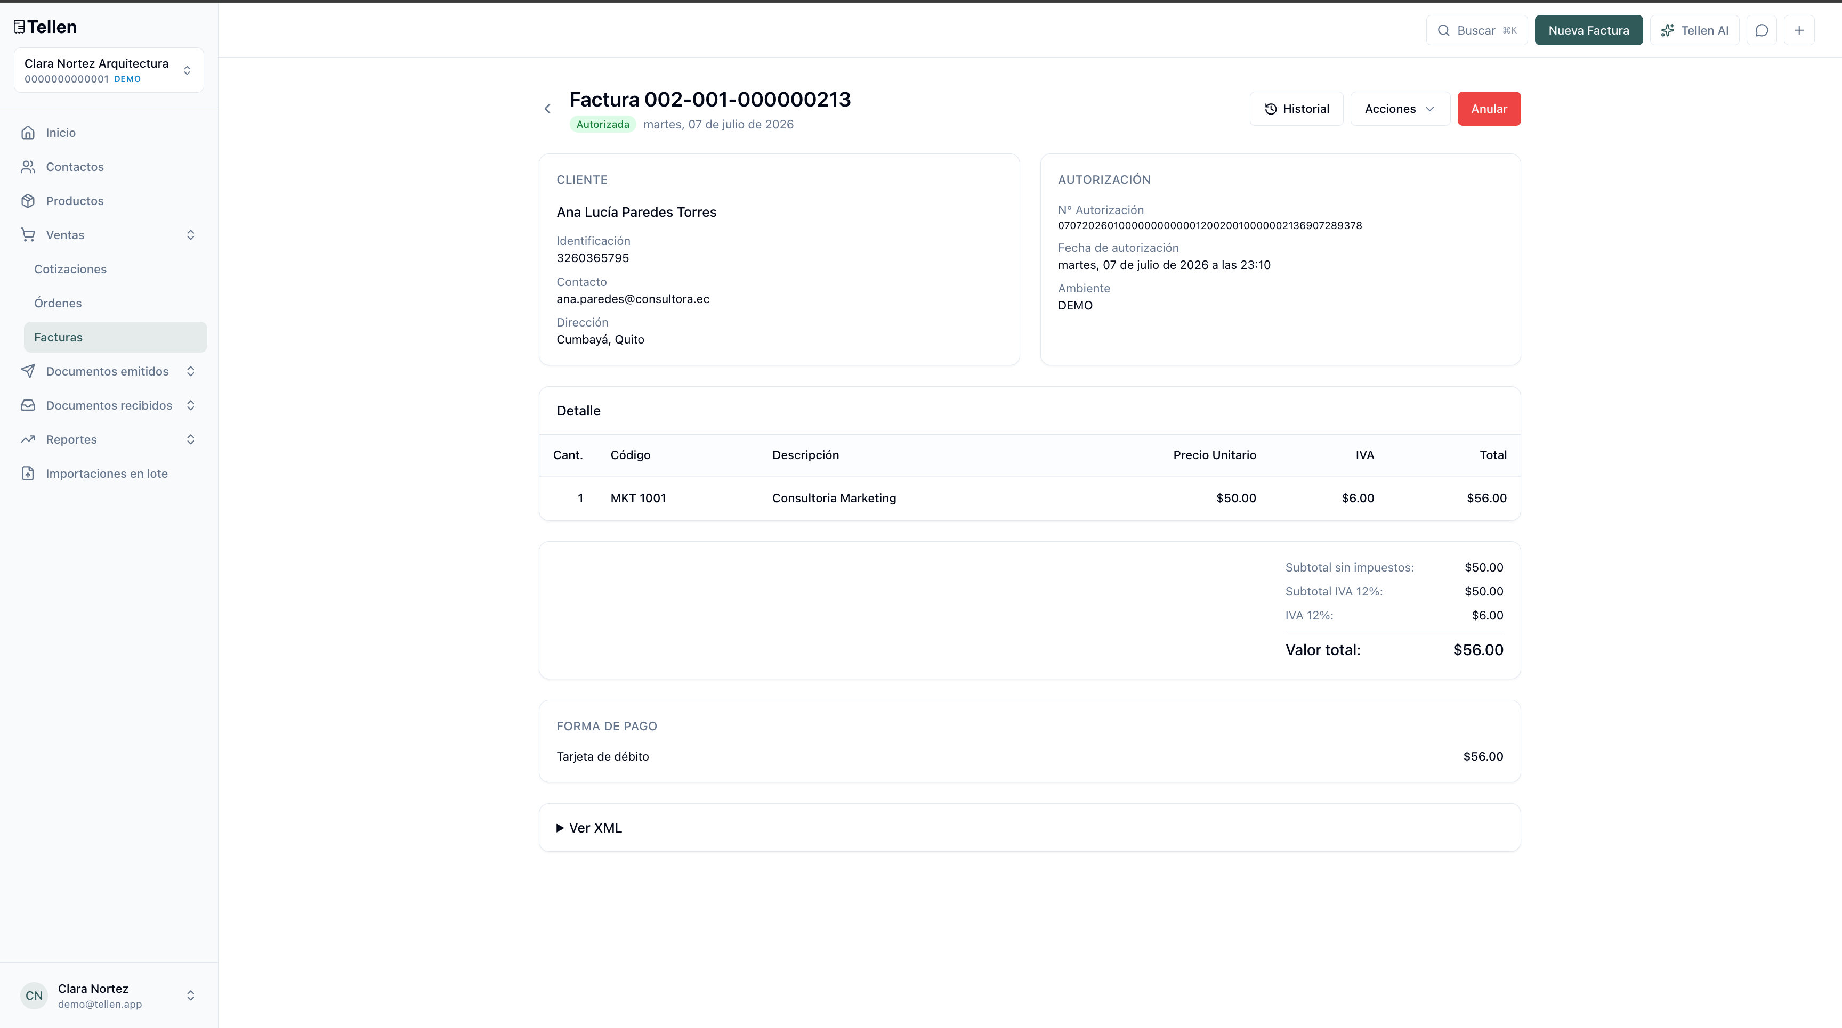This screenshot has width=1842, height=1028.
Task: Expand the Ver XML disclosure triangle
Action: [x=560, y=828]
